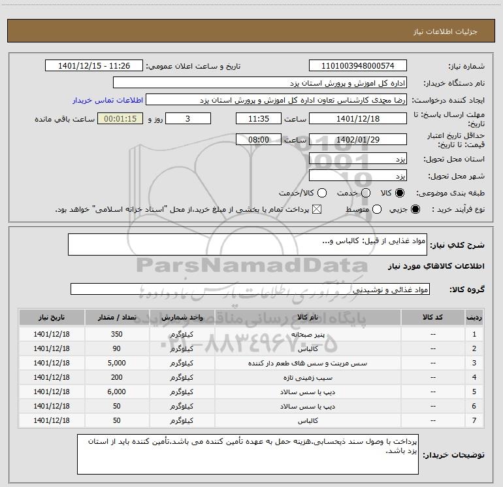Click سیب زمینی تازه item name
503x487 pixels.
tap(308, 378)
